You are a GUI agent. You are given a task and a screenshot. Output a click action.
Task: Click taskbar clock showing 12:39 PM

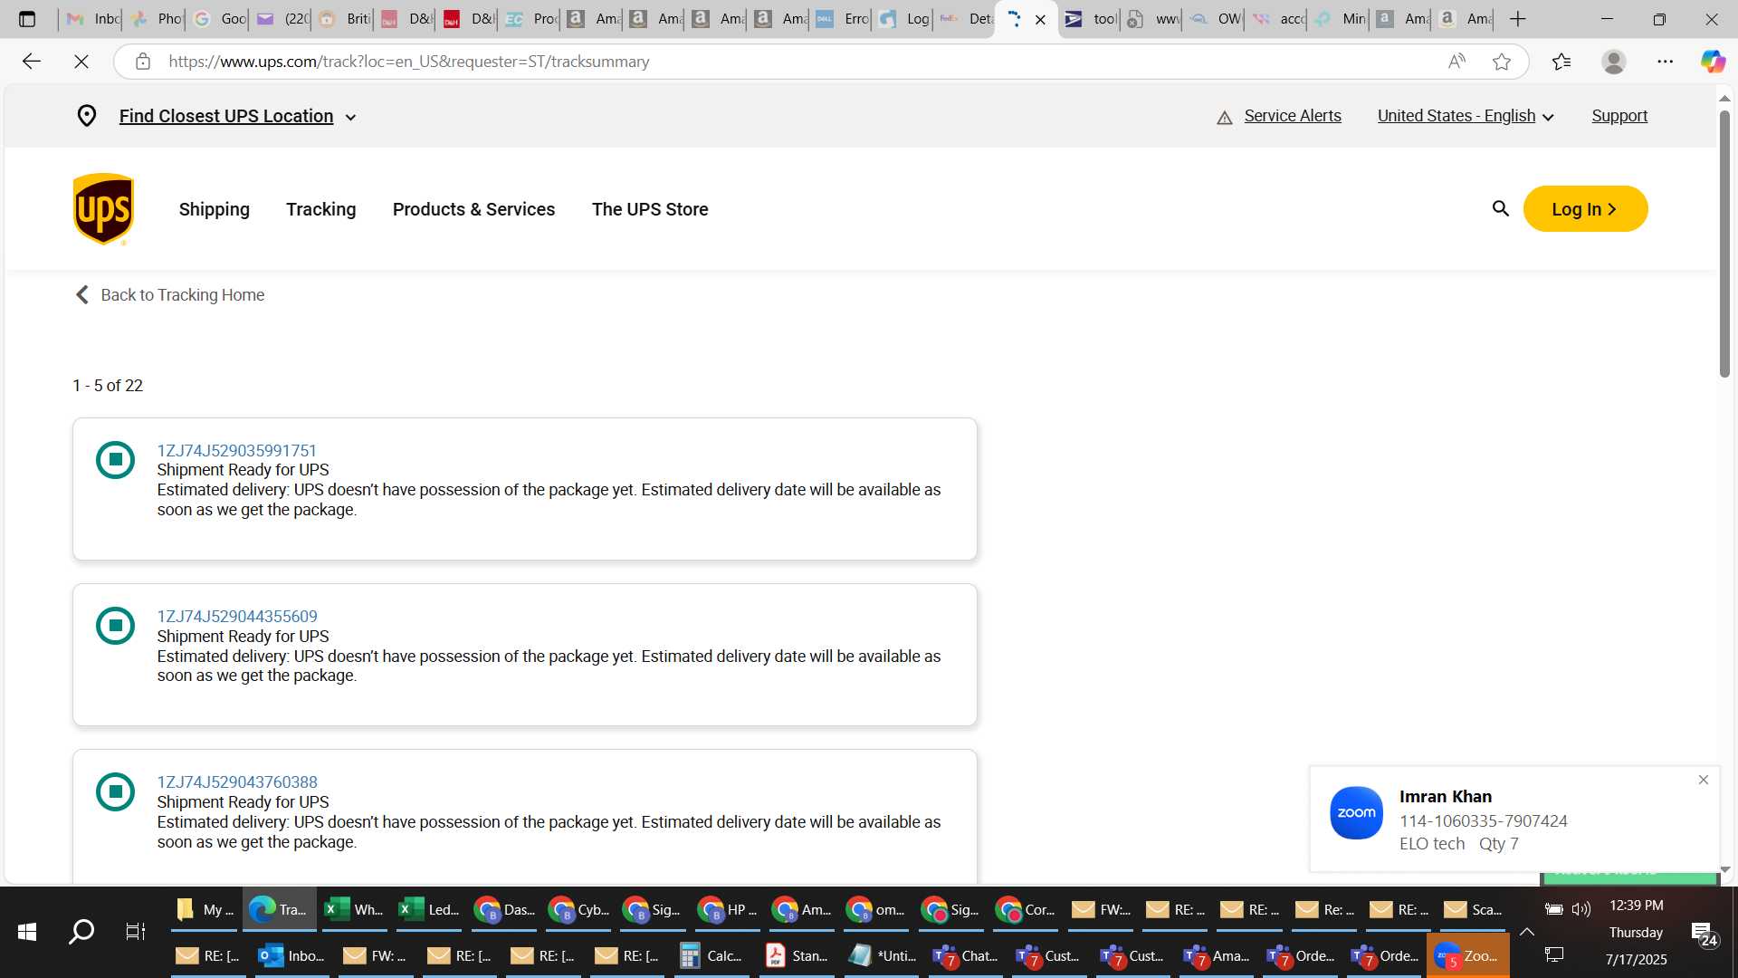point(1636,906)
